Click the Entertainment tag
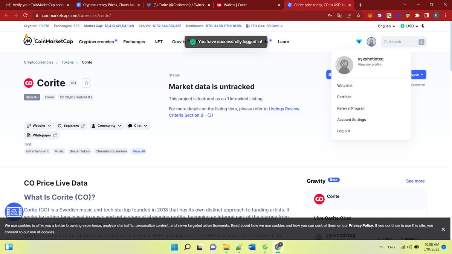Viewport: 452px width, 254px height. (37, 151)
